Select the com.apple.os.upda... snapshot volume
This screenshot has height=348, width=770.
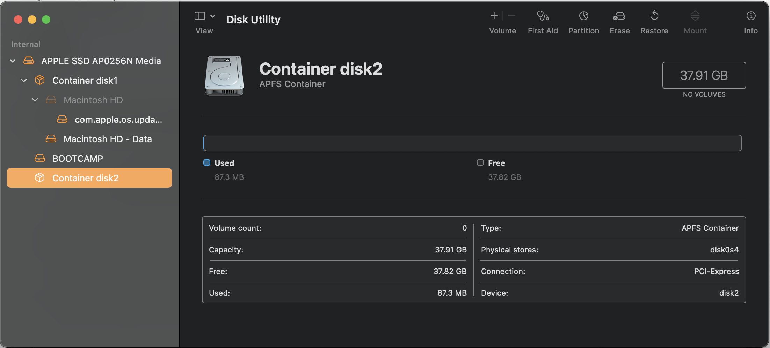tap(118, 119)
